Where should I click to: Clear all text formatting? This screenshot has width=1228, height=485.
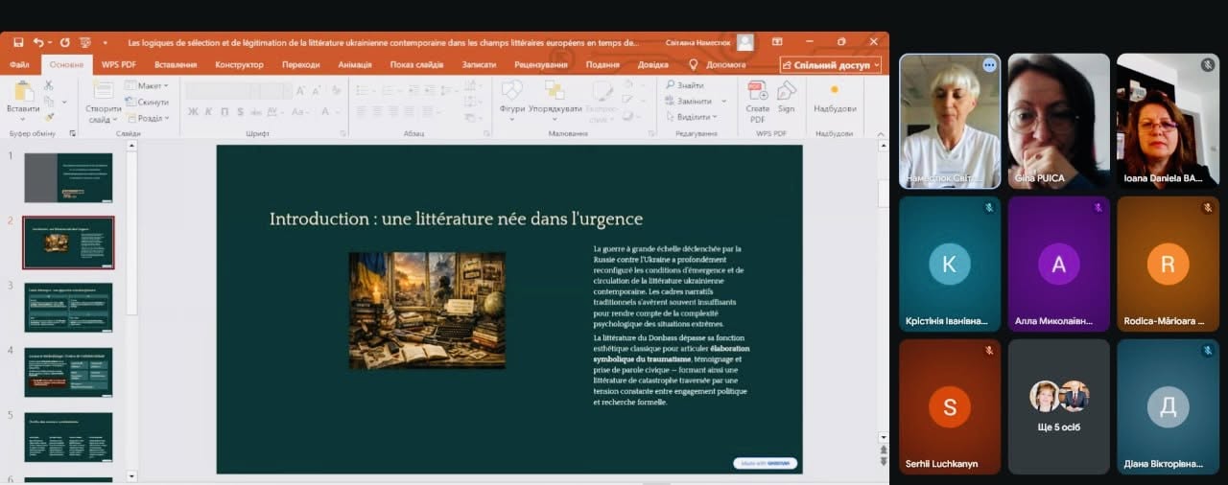[336, 90]
